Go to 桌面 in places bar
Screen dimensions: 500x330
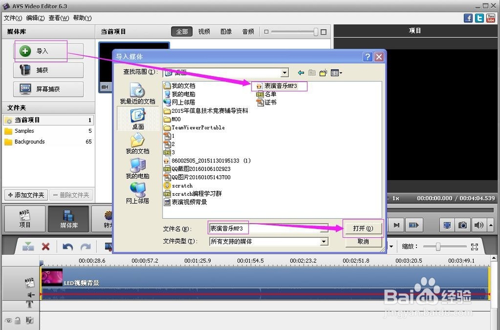(138, 119)
